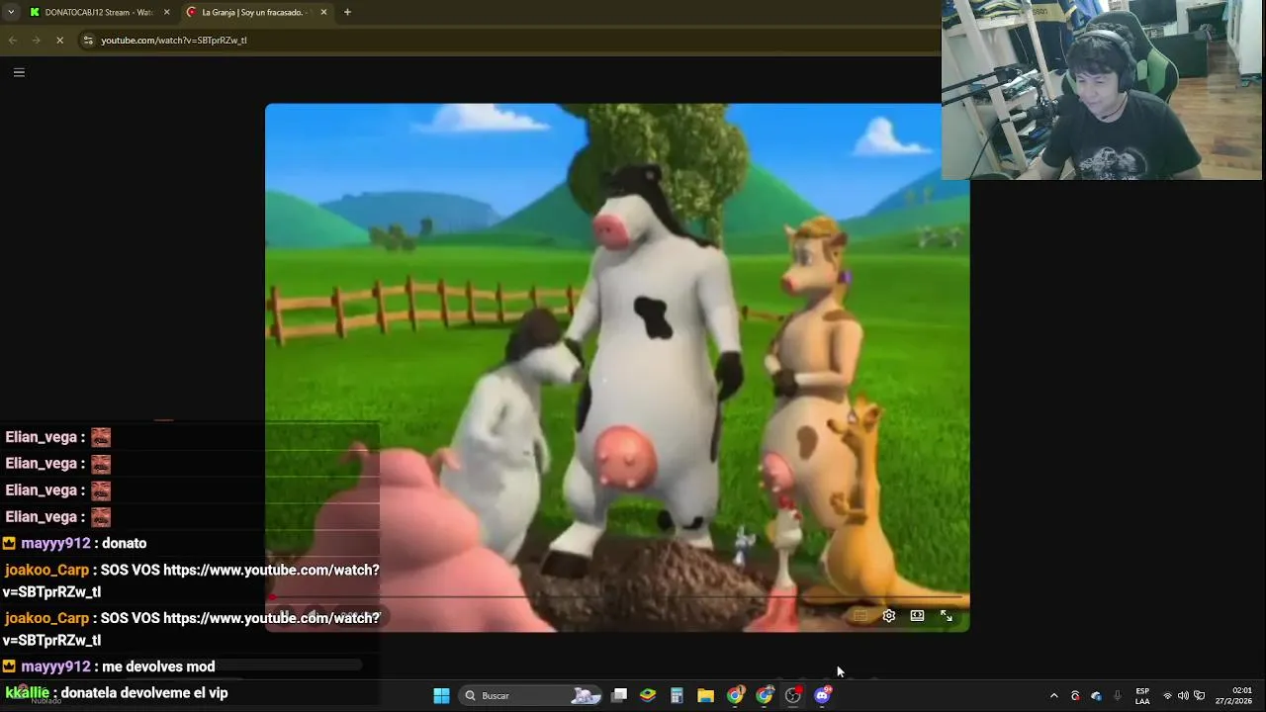1266x712 pixels.
Task: Open the first joakoo_Carp YouTube link in chat
Action: (190, 580)
